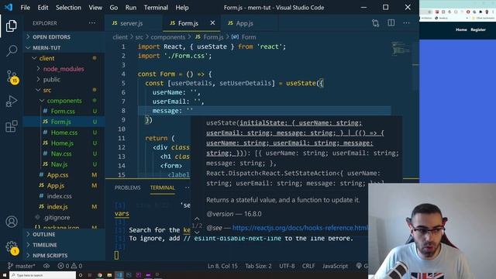The image size is (496, 279).
Task: Switch to the App.js editor tab
Action: click(x=245, y=23)
